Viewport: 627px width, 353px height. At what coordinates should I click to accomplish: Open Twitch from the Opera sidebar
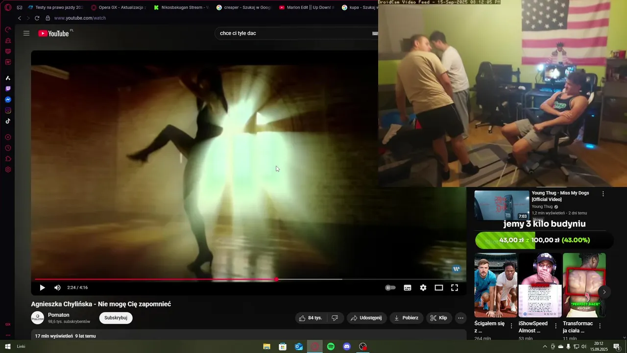(x=8, y=89)
